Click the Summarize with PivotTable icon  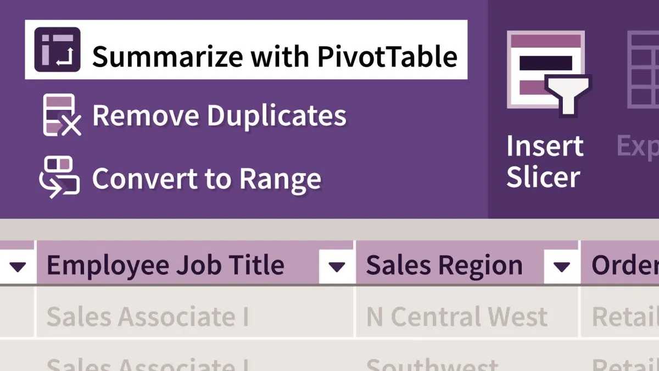[57, 49]
